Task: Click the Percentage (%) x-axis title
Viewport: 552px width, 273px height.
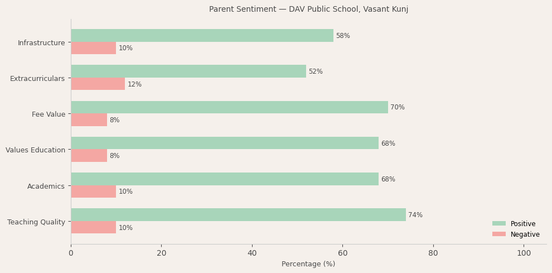Action: tap(308, 264)
